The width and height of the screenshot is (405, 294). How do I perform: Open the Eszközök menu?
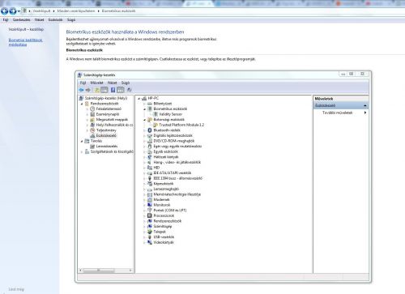(55, 20)
